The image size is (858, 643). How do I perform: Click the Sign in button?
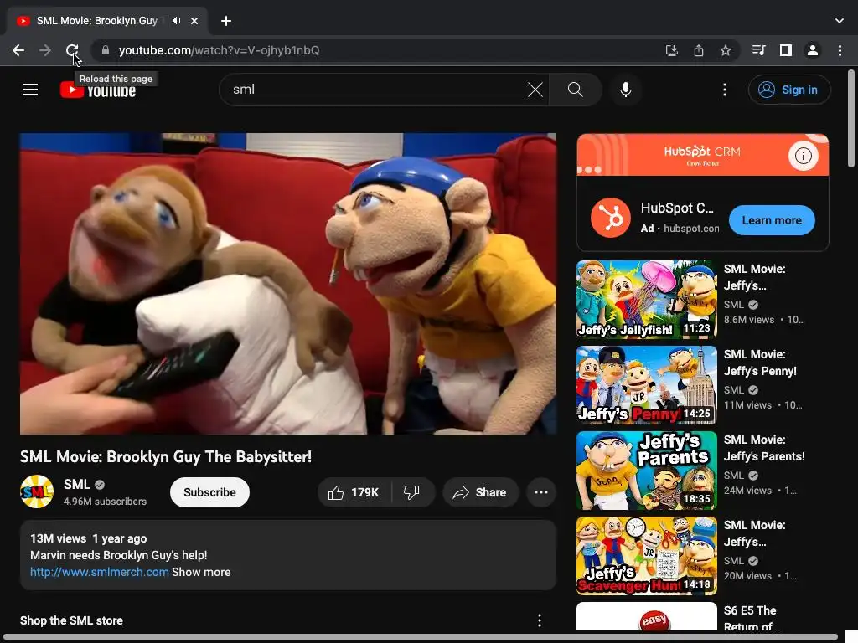789,89
